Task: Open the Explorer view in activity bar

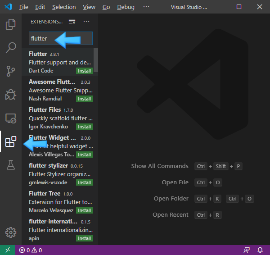Action: point(11,24)
